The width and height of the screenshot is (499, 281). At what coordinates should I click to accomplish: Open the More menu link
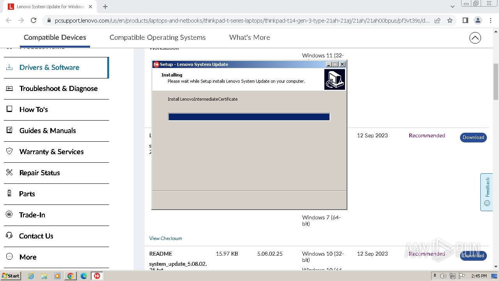tap(28, 257)
